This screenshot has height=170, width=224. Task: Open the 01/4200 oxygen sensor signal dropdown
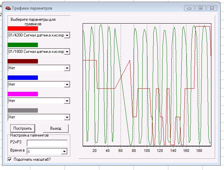pos(67,35)
